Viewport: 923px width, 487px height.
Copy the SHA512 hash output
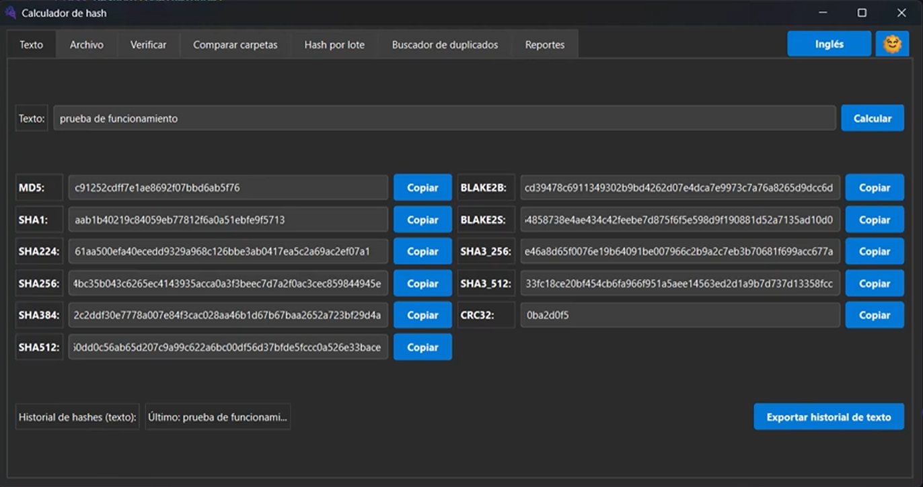422,347
